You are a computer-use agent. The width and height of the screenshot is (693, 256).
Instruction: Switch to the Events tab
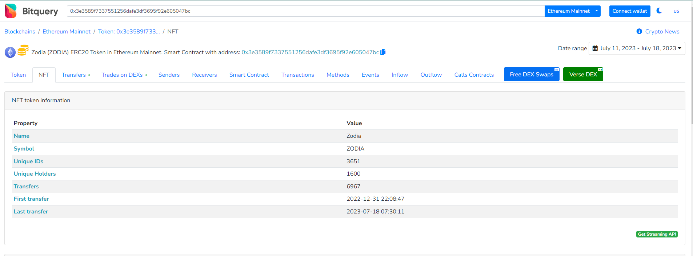tap(370, 75)
